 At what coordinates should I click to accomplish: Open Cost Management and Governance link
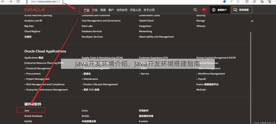pyautogui.click(x=101, y=21)
